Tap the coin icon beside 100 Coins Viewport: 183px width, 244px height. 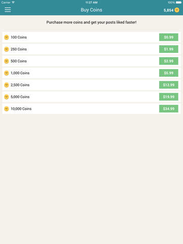(x=7, y=37)
